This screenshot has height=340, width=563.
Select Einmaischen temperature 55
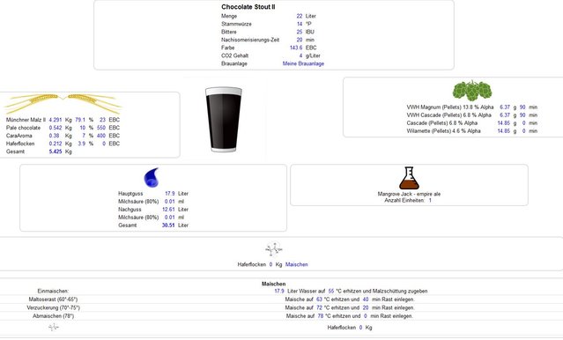[x=331, y=291]
